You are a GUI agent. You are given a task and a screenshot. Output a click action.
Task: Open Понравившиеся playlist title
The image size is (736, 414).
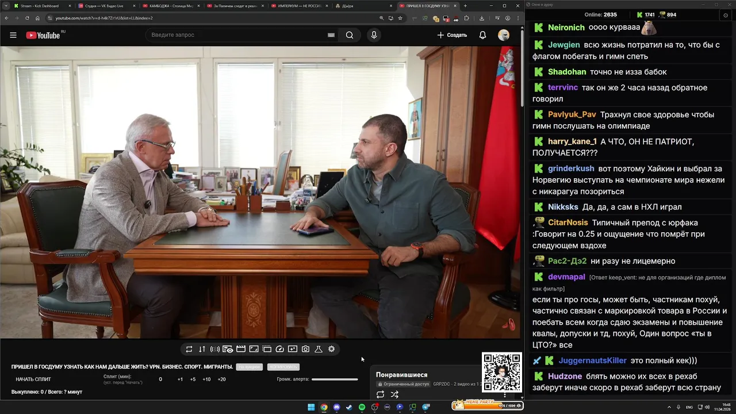(401, 375)
